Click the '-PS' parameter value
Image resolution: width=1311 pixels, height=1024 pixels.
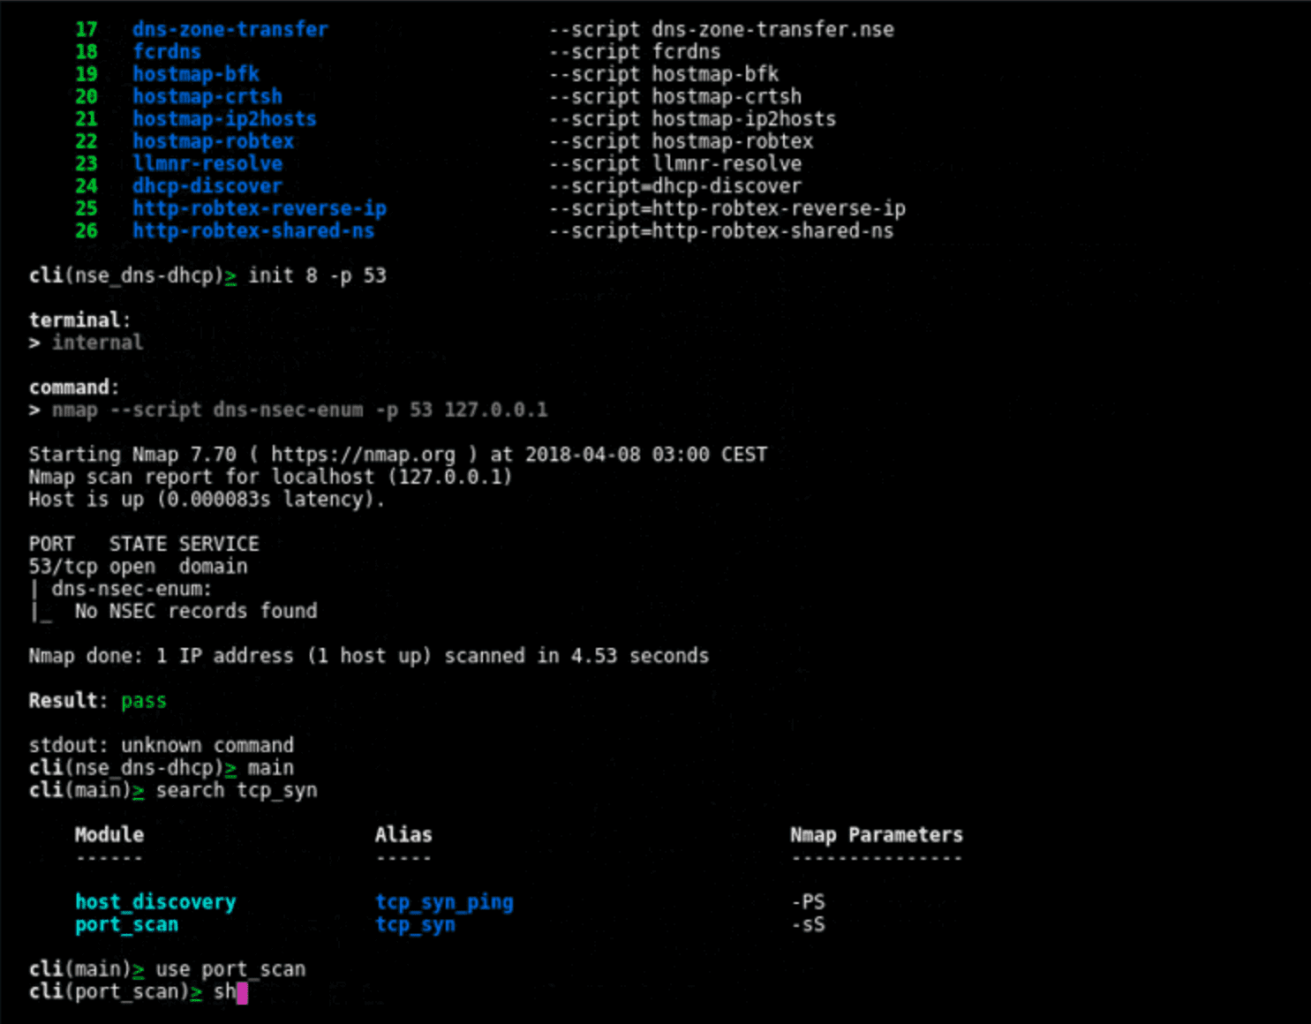tap(808, 902)
